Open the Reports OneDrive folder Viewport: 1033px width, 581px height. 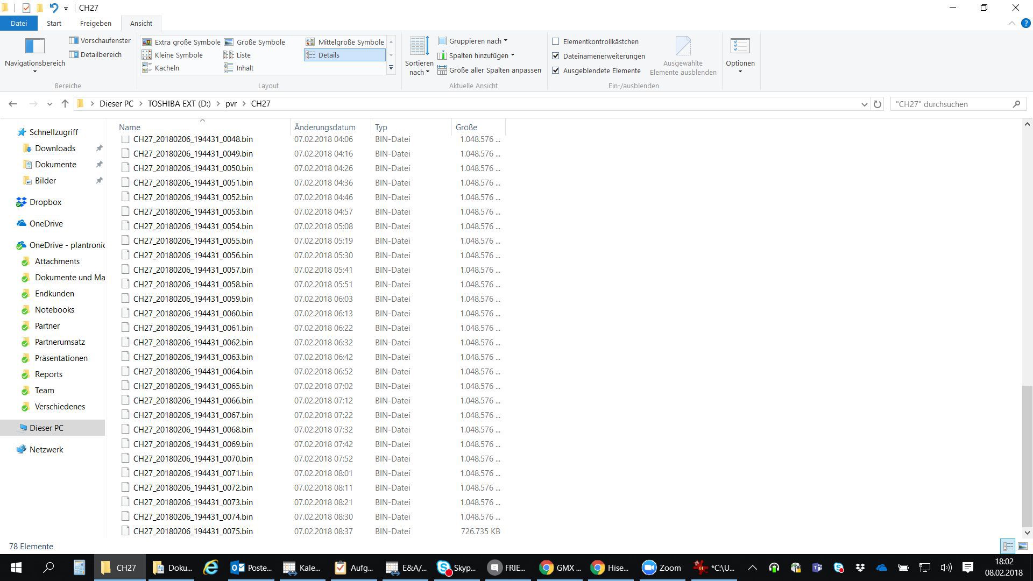(48, 374)
